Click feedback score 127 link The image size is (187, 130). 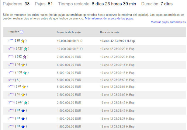point(20,49)
